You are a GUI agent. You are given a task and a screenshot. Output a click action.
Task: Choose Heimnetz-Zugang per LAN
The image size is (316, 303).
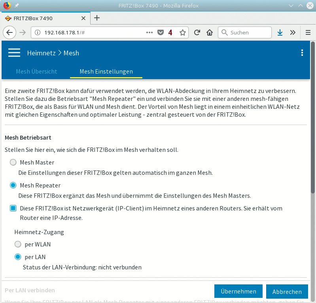(18, 257)
